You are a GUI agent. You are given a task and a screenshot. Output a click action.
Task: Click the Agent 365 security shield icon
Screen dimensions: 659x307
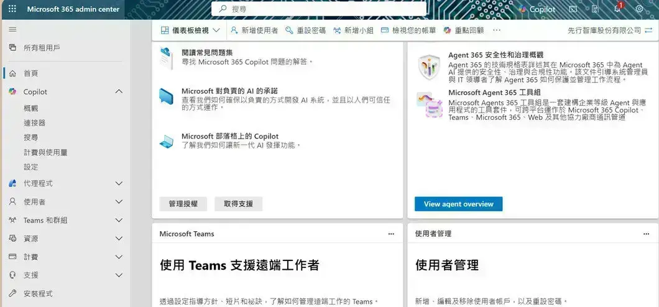pos(429,67)
